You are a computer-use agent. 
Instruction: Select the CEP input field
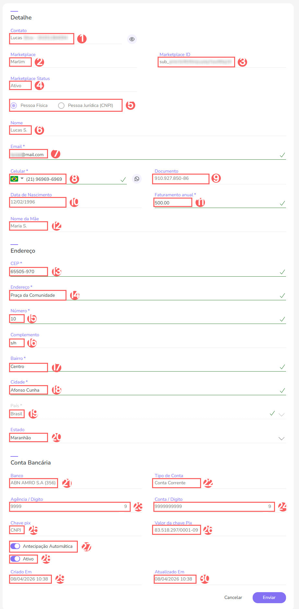28,271
